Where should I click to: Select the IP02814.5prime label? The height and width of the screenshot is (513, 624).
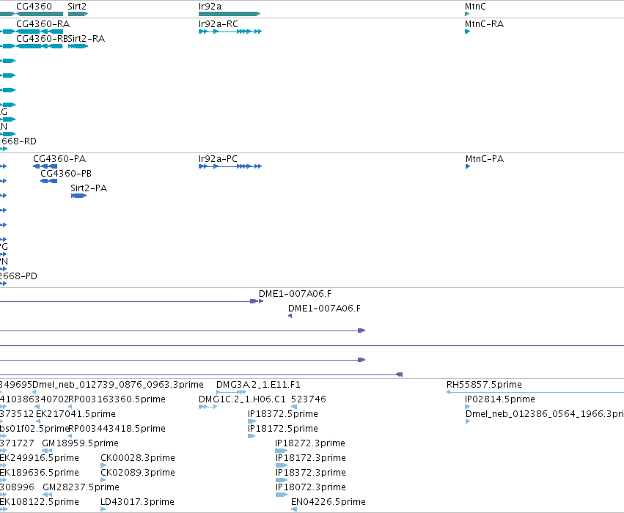[500, 399]
